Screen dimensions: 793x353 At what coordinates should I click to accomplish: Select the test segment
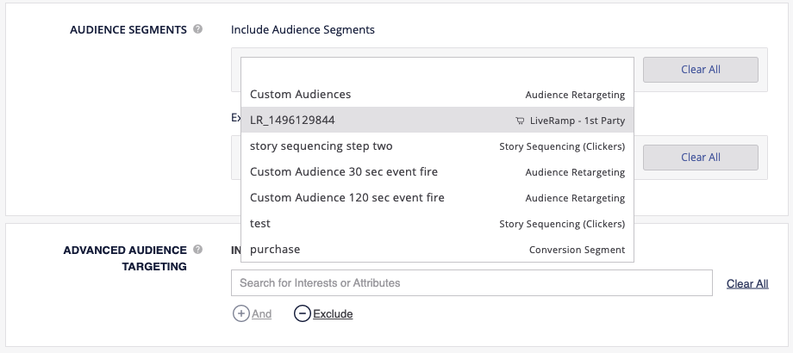(260, 223)
